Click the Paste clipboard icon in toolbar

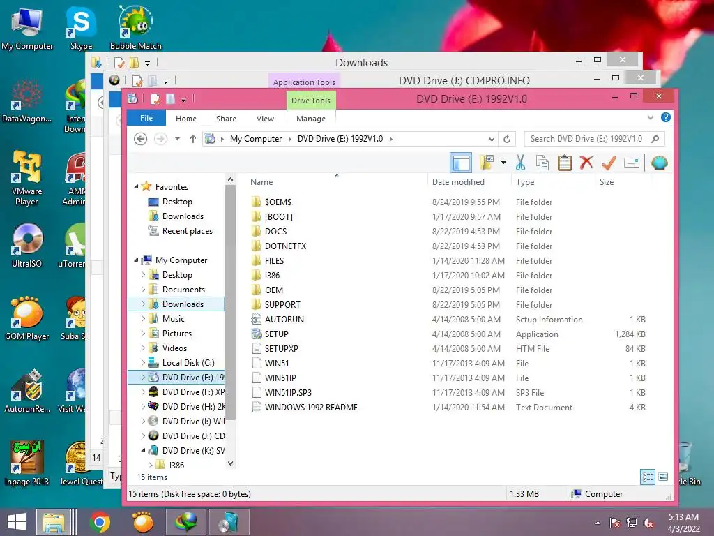click(564, 163)
